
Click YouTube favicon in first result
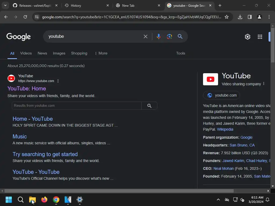[x=11, y=78]
